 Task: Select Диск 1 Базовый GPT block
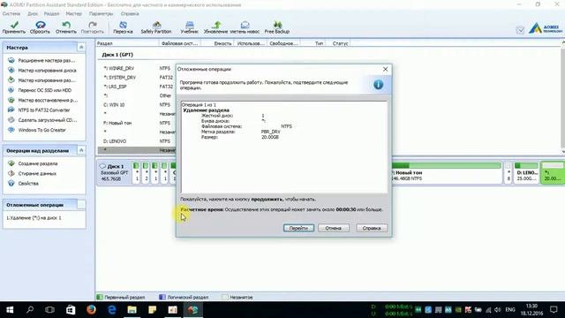[x=114, y=173]
